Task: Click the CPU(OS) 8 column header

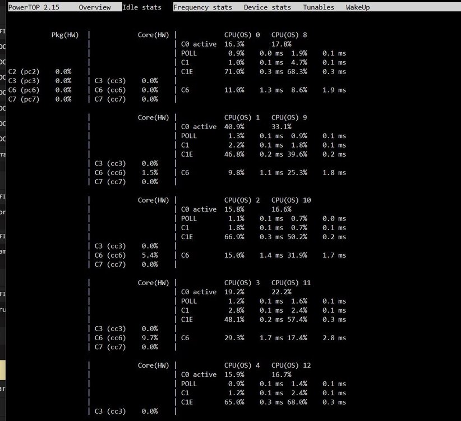Action: click(x=289, y=35)
